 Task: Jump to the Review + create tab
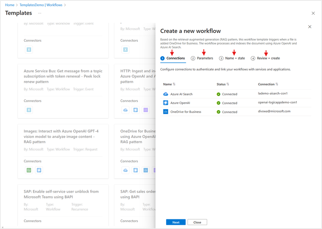(x=265, y=58)
